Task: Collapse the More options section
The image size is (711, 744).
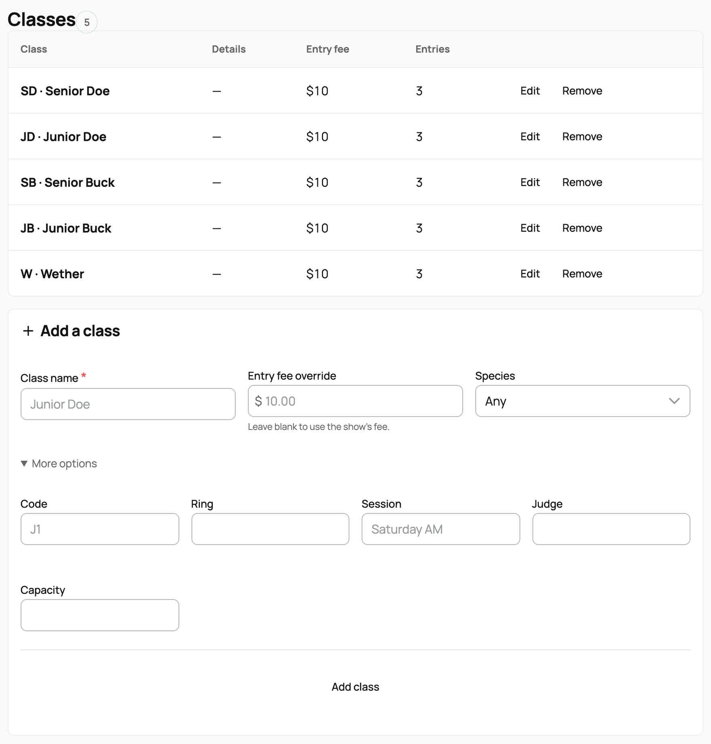Action: tap(59, 463)
